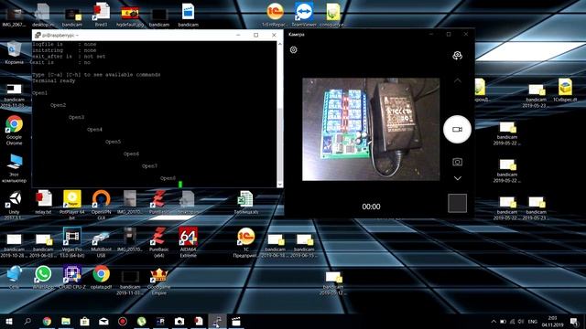Switch to photo mode camera icon
Image resolution: width=586 pixels, height=329 pixels.
click(x=457, y=162)
